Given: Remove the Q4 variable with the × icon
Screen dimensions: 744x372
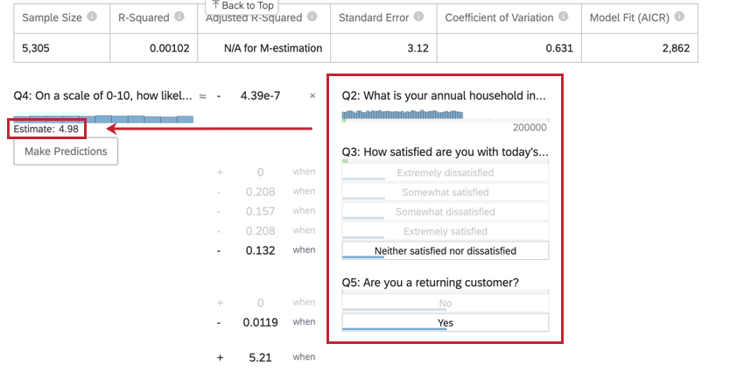Looking at the screenshot, I should tap(312, 95).
